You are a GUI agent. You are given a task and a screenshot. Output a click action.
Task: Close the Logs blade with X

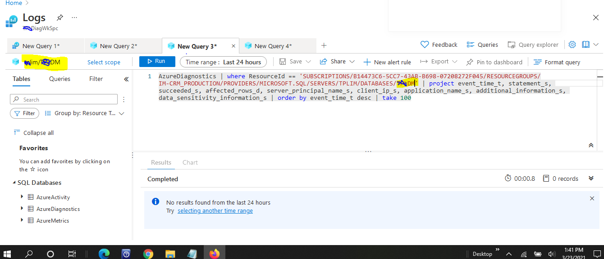595,18
